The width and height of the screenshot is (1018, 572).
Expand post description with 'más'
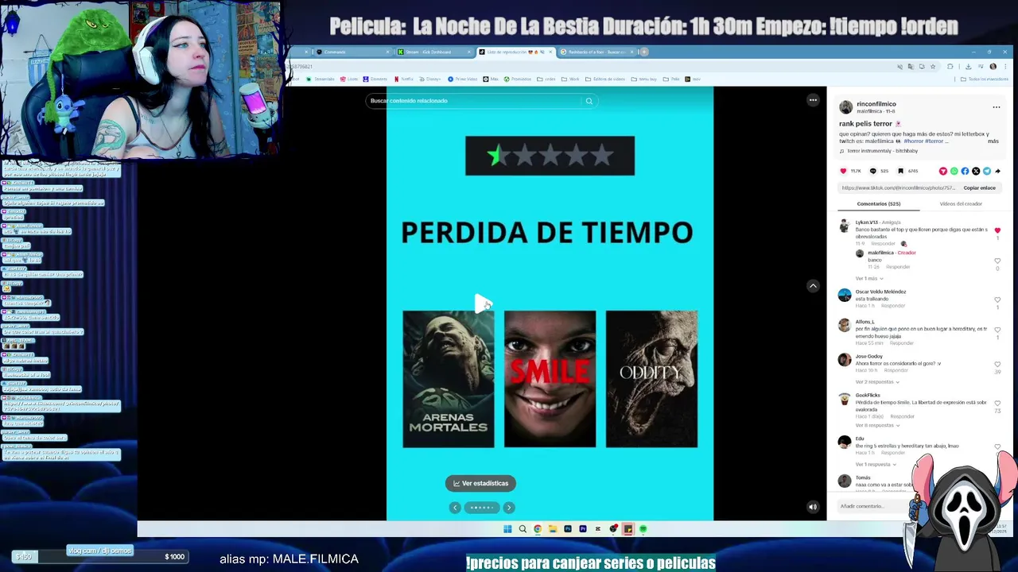[x=993, y=141]
